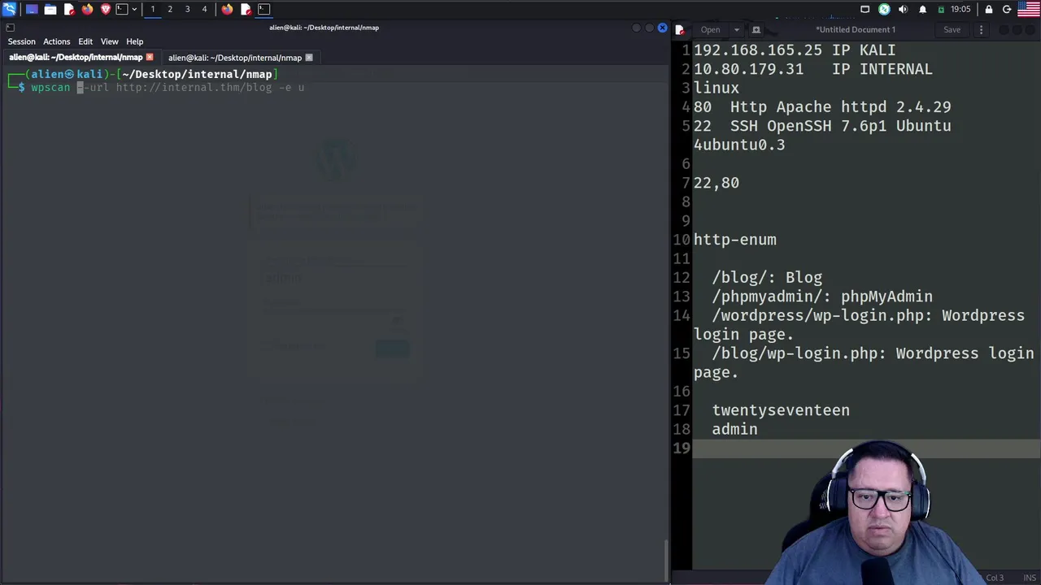
Task: Click line 2 '10.80.179.31 IP INTERNAL'
Action: click(812, 69)
